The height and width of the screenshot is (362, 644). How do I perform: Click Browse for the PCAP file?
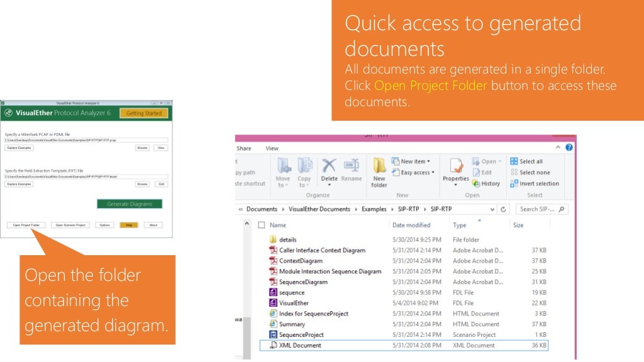(x=142, y=148)
